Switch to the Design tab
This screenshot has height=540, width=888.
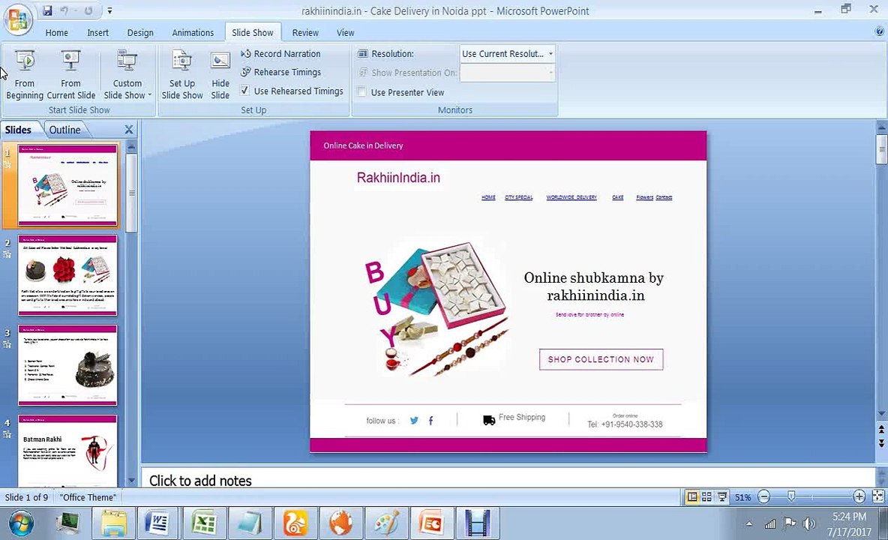140,33
